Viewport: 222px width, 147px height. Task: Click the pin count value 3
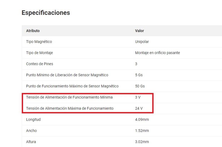pyautogui.click(x=136, y=64)
